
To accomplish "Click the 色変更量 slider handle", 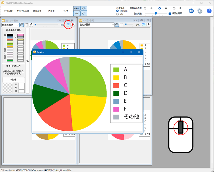I will pyautogui.click(x=156, y=13).
